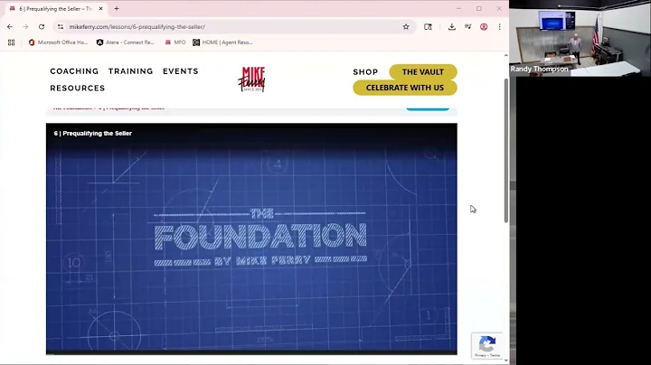Click the scrollbar up arrow

(x=506, y=55)
